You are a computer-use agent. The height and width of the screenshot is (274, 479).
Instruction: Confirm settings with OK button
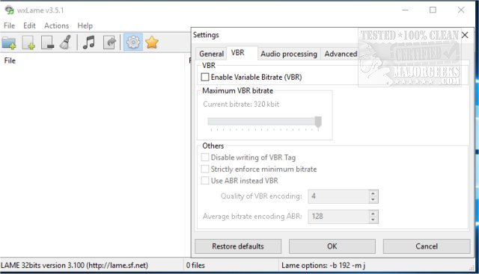[332, 246]
